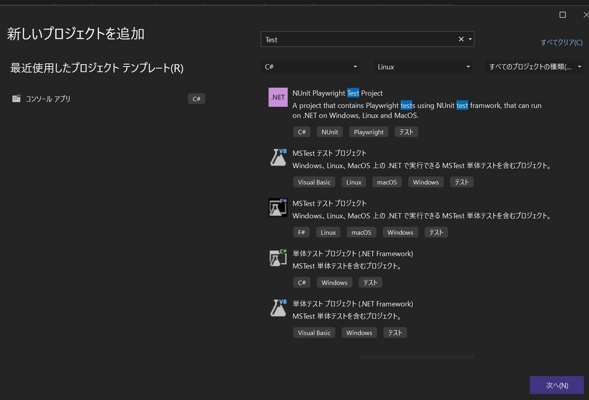This screenshot has width=589, height=400.
Task: Select the Visual Basic MSTest テスト プロジェクト flask icon
Action: 278,157
